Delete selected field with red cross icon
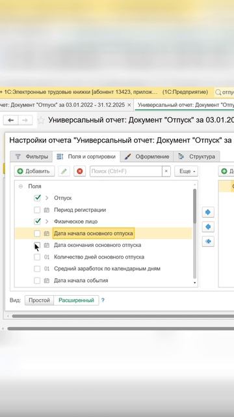 [79, 171]
